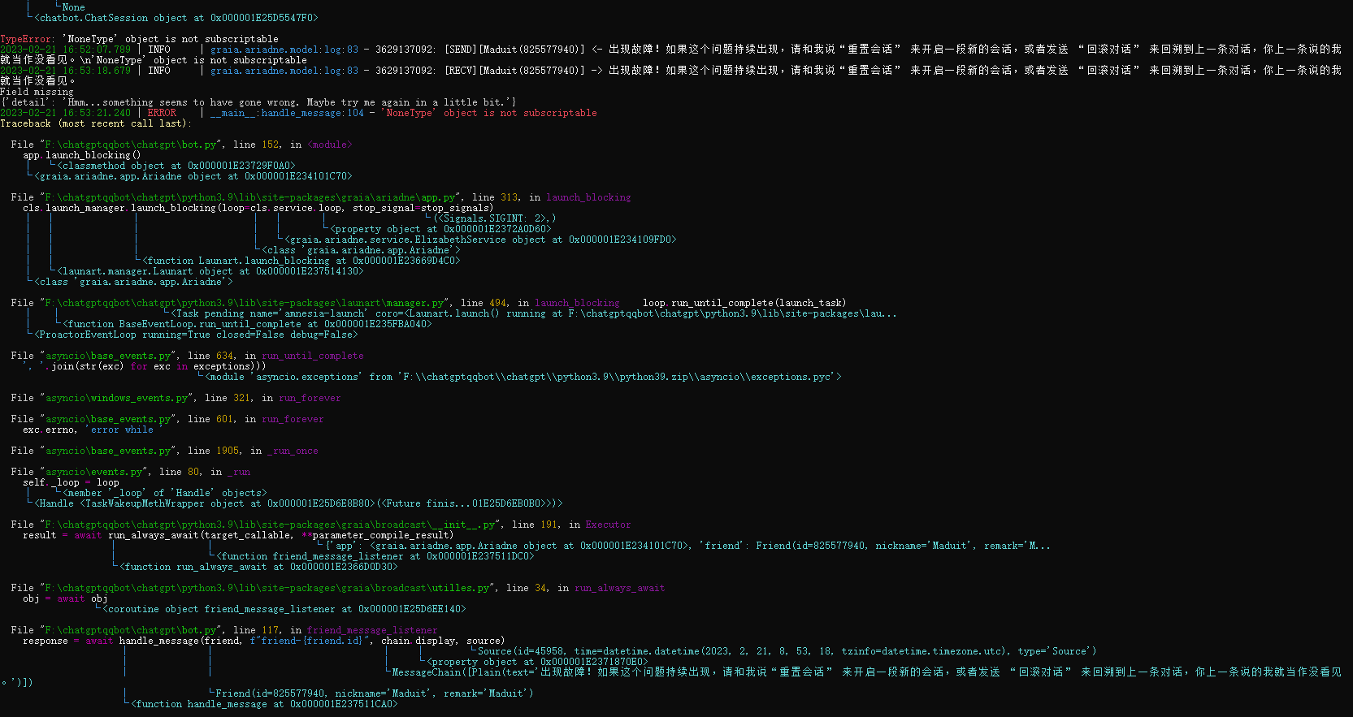Click the "<module 'asyncio.exceptions'" line
1353x717 pixels.
point(523,377)
